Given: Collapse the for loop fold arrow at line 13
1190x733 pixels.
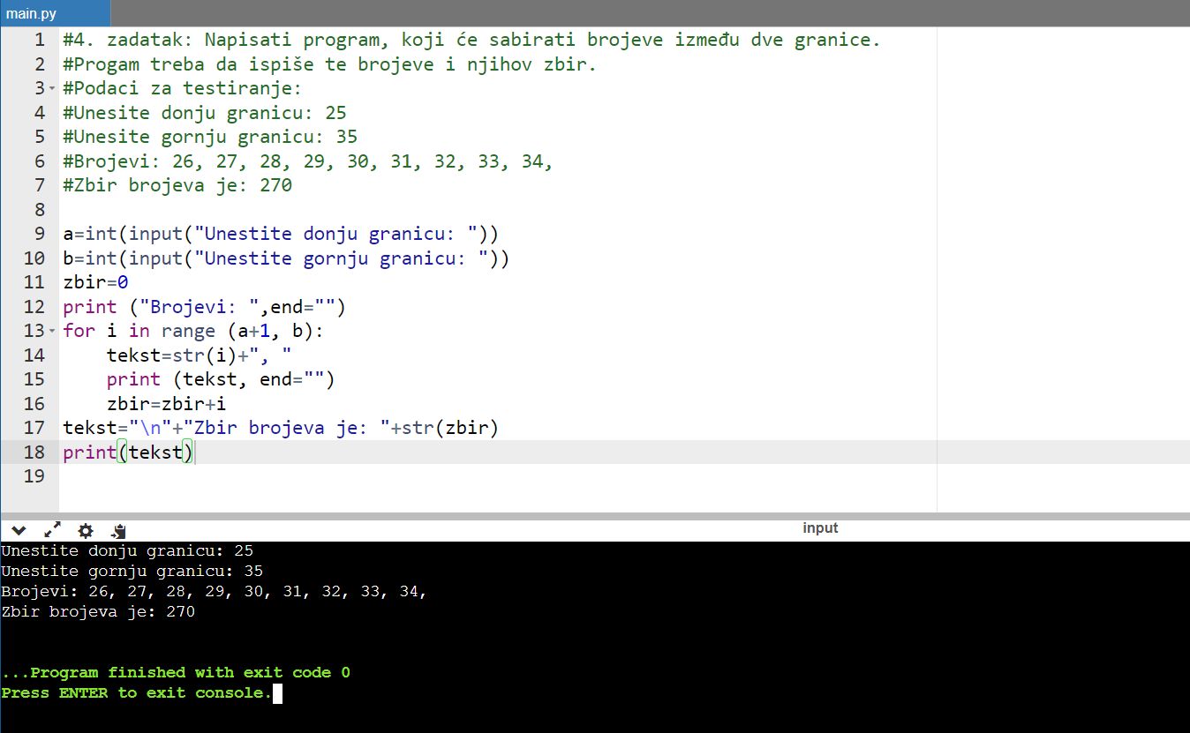Looking at the screenshot, I should tap(52, 331).
